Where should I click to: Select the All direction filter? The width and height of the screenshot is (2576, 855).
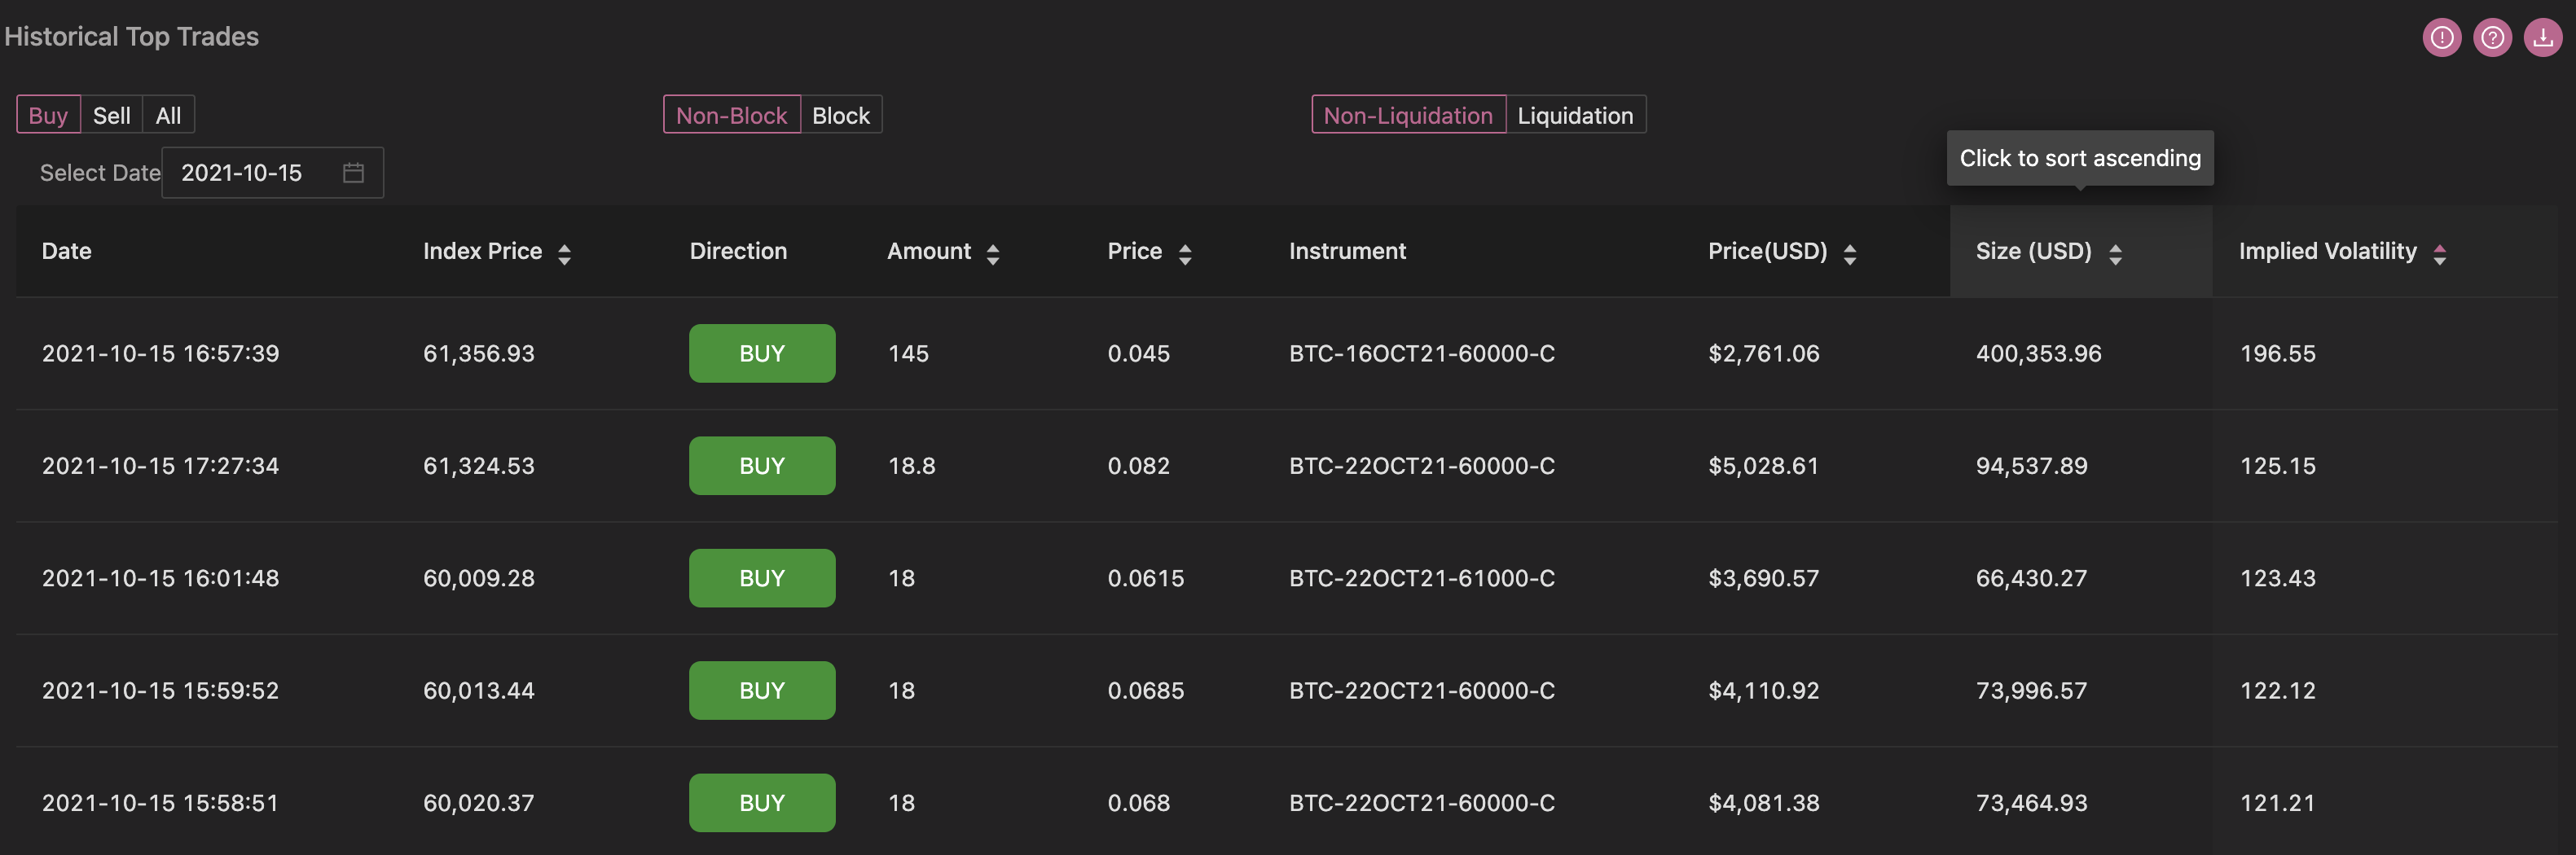coord(169,115)
